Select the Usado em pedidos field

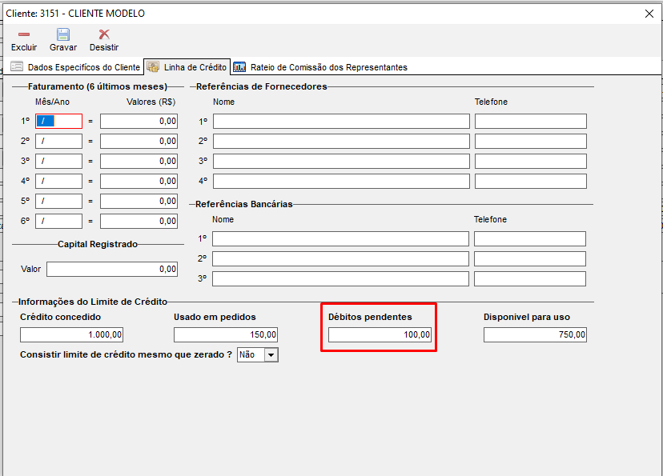click(x=226, y=335)
